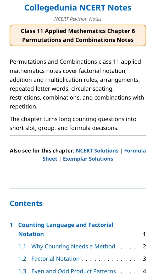Click page number 4 beside Even and Odd Product Patterns
Image resolution: width=156 pixels, height=278 pixels.
click(144, 271)
